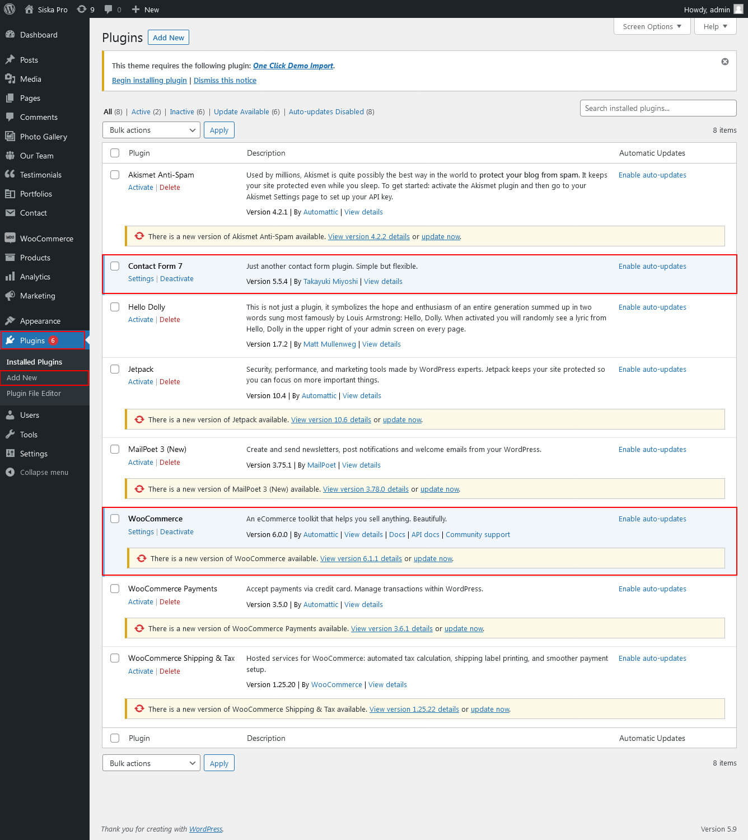Click the Search installed plugins field

point(658,108)
